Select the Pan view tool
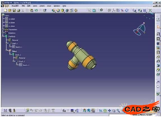This screenshot has width=161, height=117. (109, 111)
